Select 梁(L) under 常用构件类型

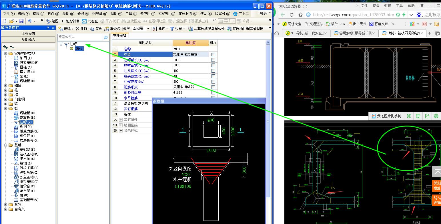pyautogui.click(x=24, y=76)
